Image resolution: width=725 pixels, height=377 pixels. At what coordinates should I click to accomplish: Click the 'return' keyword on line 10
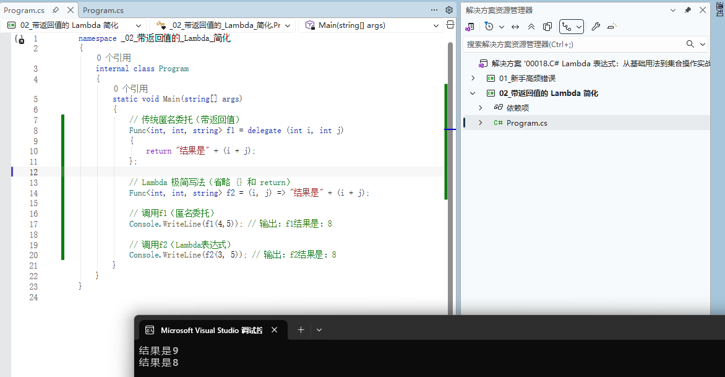(x=158, y=151)
